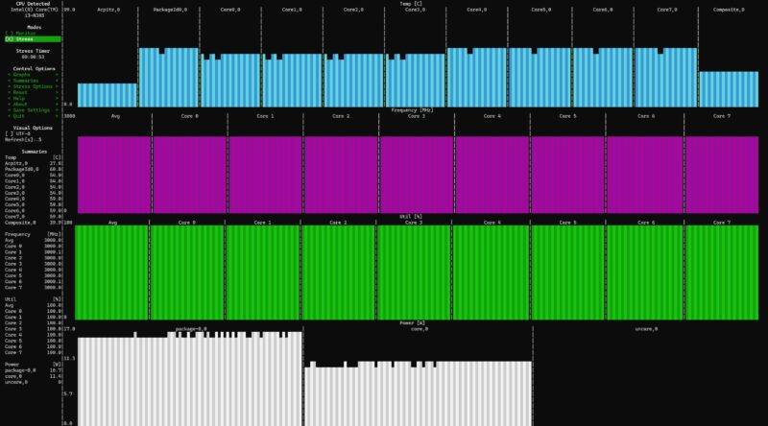The image size is (768, 426).
Task: Select the Stress mode radio option
Action: click(x=33, y=39)
